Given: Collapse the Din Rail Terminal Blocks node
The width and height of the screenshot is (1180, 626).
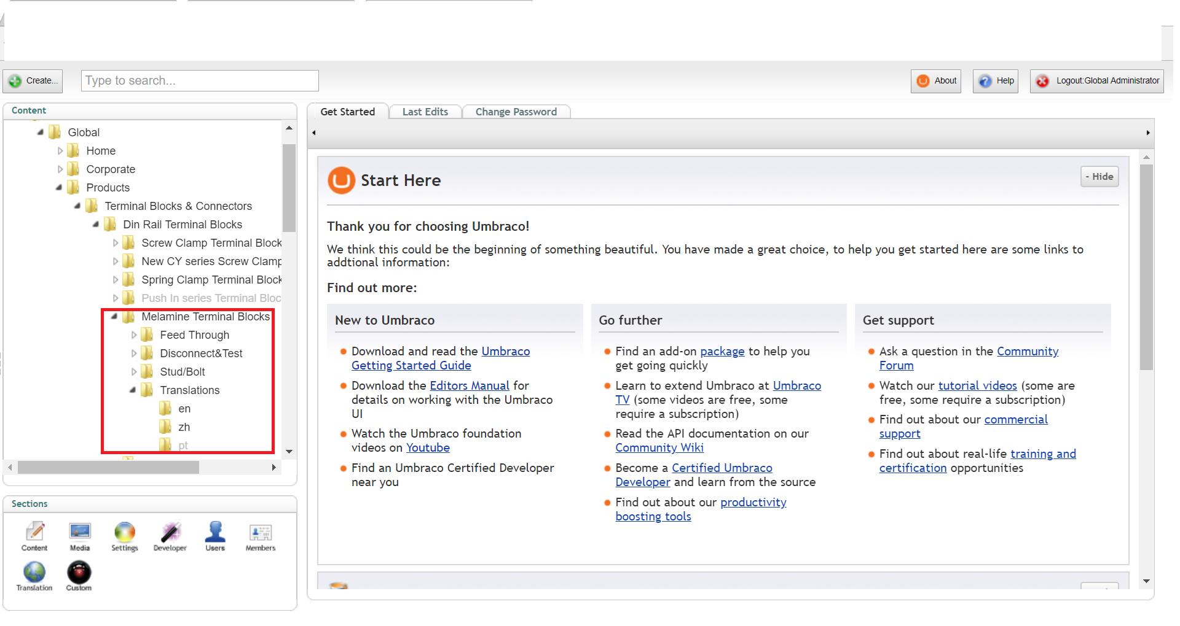Looking at the screenshot, I should point(96,224).
